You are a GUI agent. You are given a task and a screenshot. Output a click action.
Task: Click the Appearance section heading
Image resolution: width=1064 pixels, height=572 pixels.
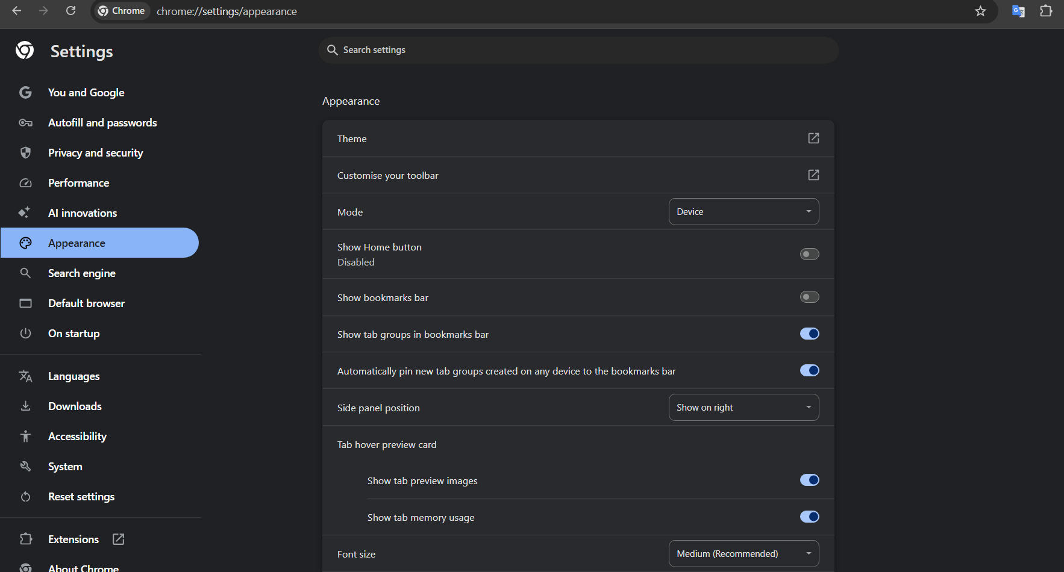(351, 101)
